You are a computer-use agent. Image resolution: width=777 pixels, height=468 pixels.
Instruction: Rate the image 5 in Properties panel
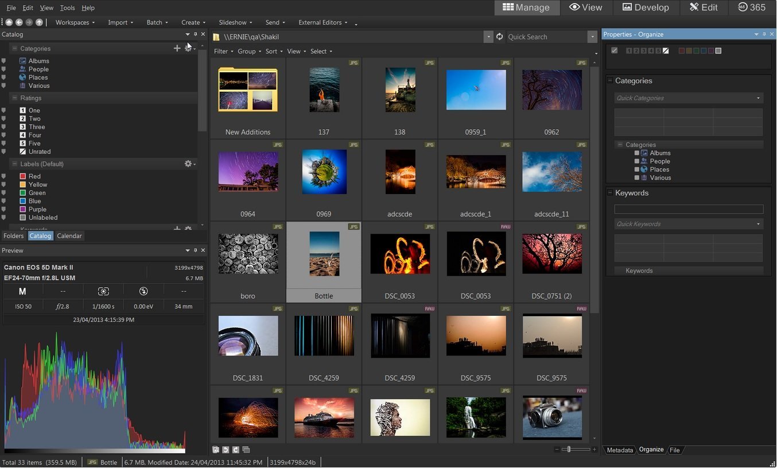coord(659,51)
